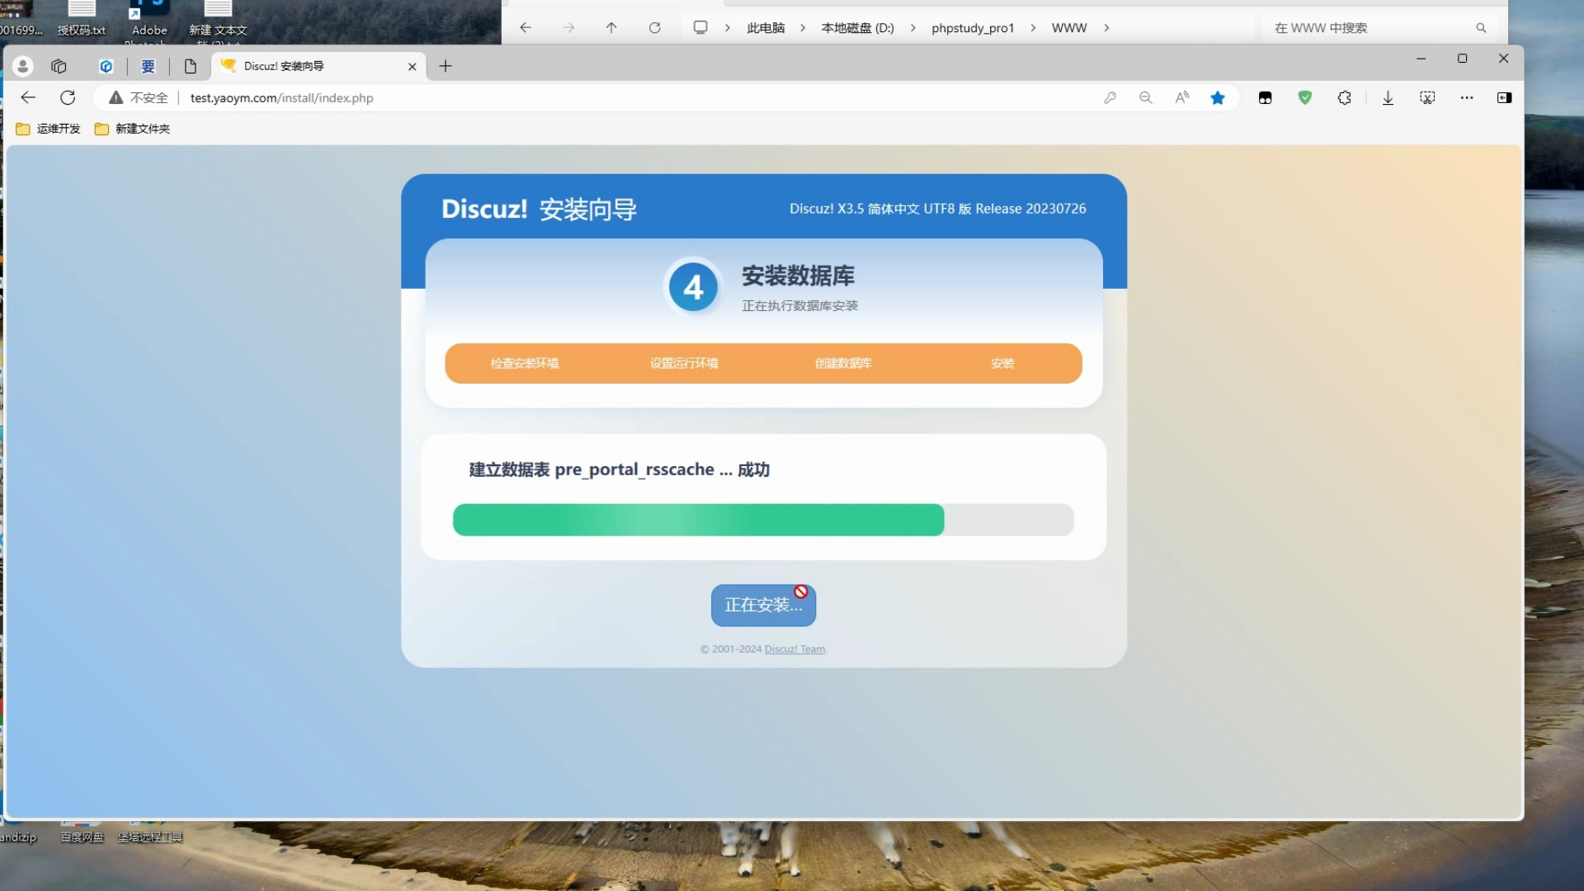
Task: Click the 检查安装环境 step
Action: [x=525, y=363]
